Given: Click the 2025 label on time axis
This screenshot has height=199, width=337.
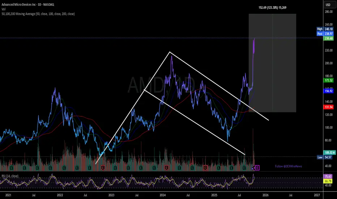Looking at the screenshot, I should pos(214,195).
